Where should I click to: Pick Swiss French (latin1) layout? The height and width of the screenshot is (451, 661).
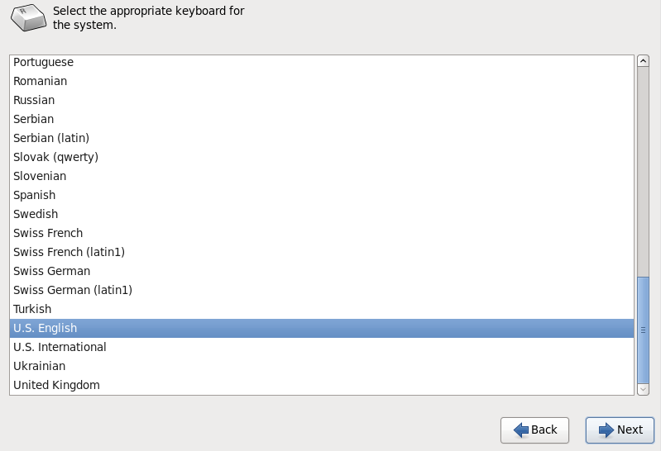69,252
